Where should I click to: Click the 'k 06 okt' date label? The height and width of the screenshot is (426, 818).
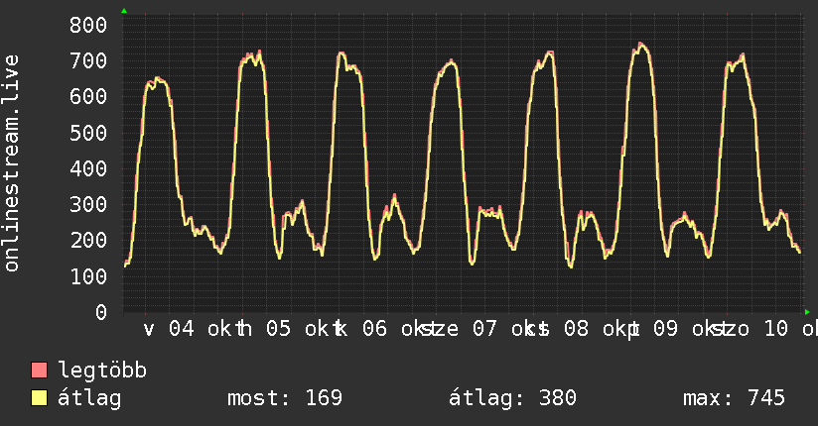pyautogui.click(x=385, y=329)
